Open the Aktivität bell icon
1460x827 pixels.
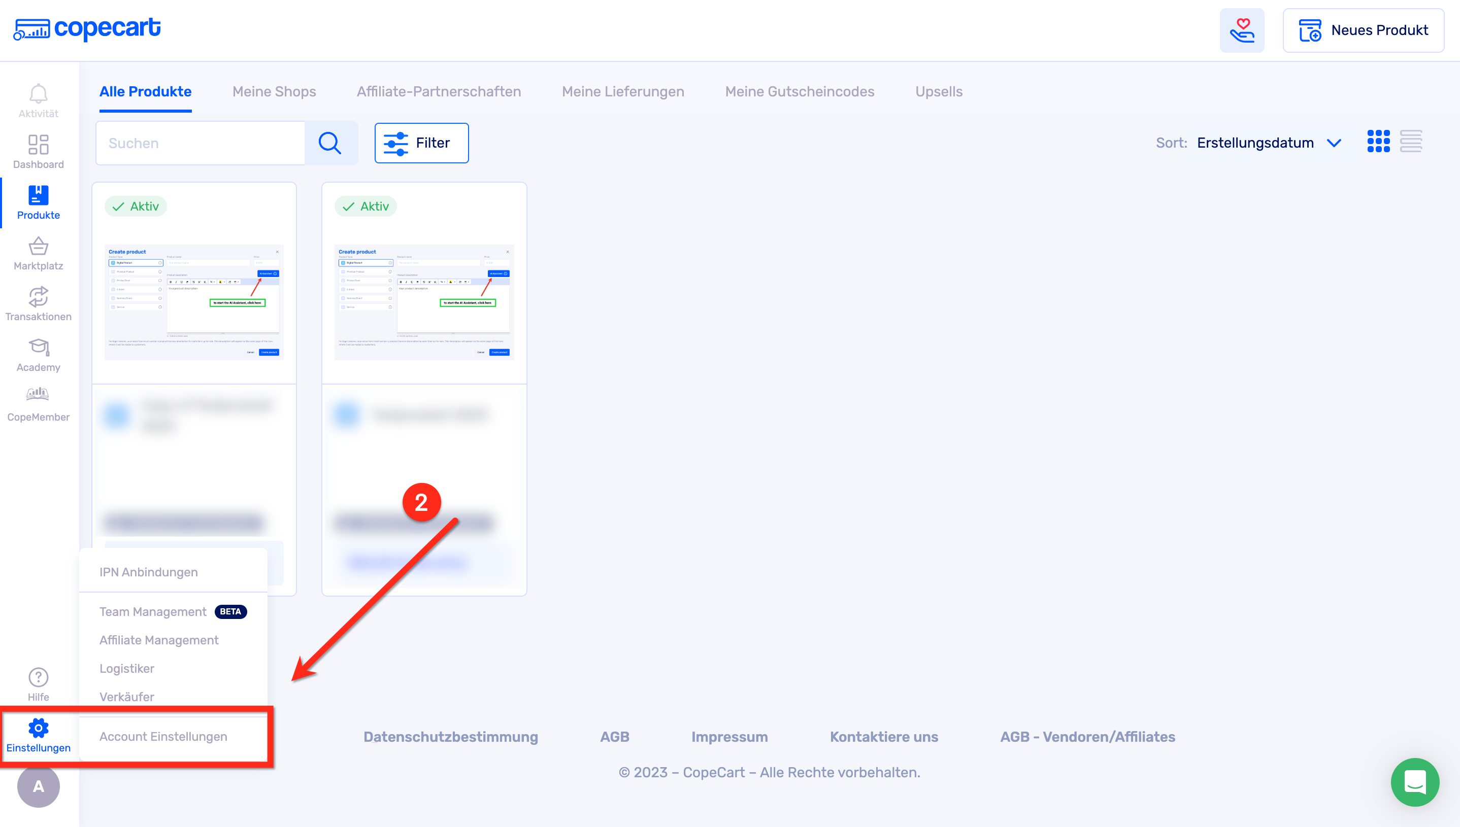click(38, 94)
